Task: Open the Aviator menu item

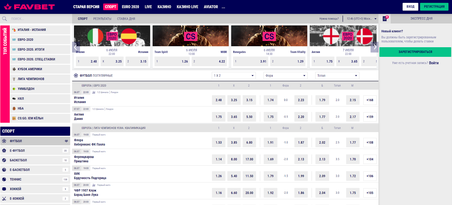Action: click(x=211, y=7)
